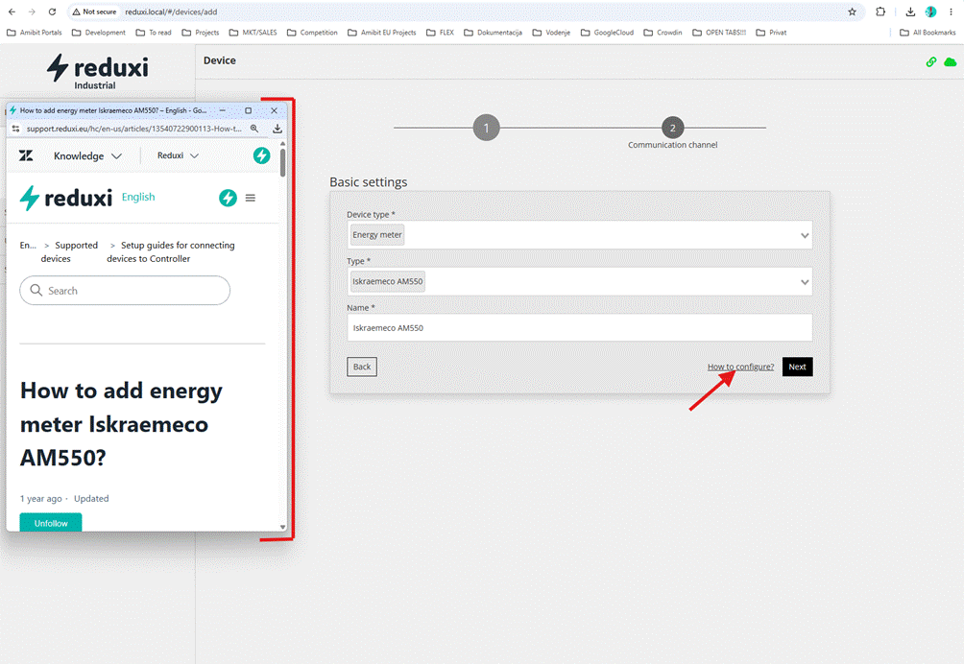Click the Next button

(797, 367)
